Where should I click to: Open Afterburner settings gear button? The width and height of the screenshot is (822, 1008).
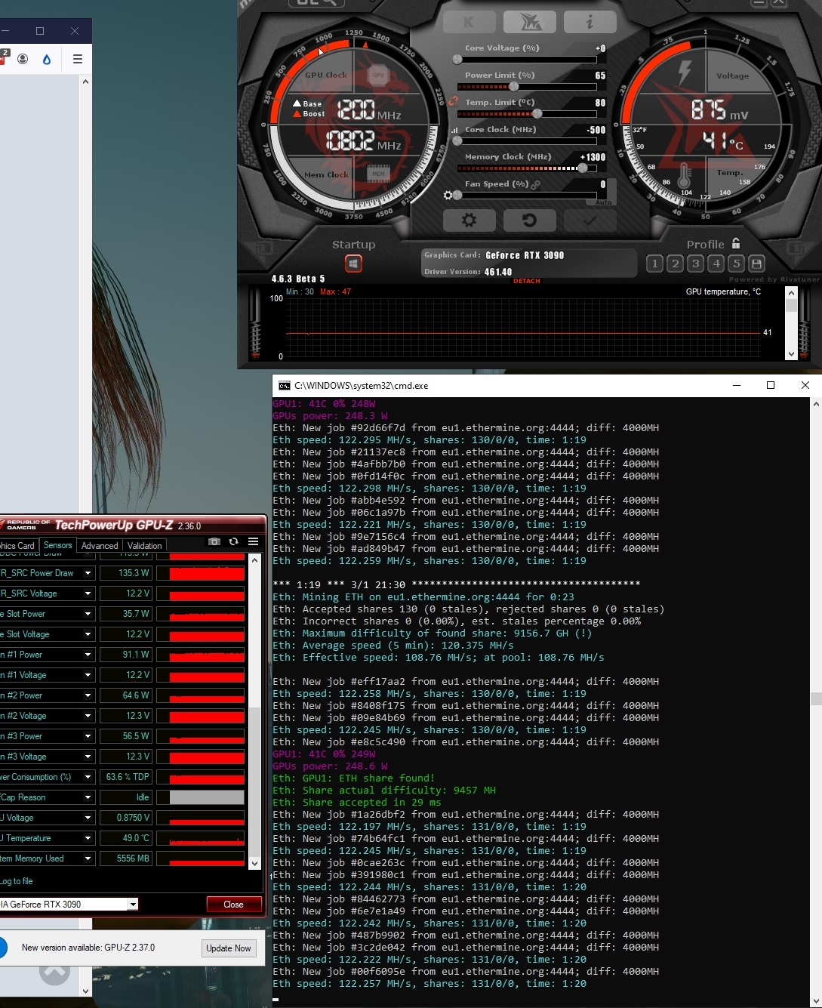pos(469,220)
